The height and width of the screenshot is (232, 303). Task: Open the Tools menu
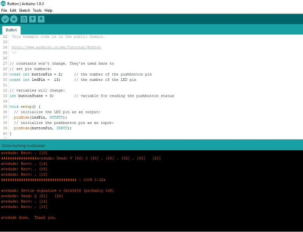[x=37, y=11]
